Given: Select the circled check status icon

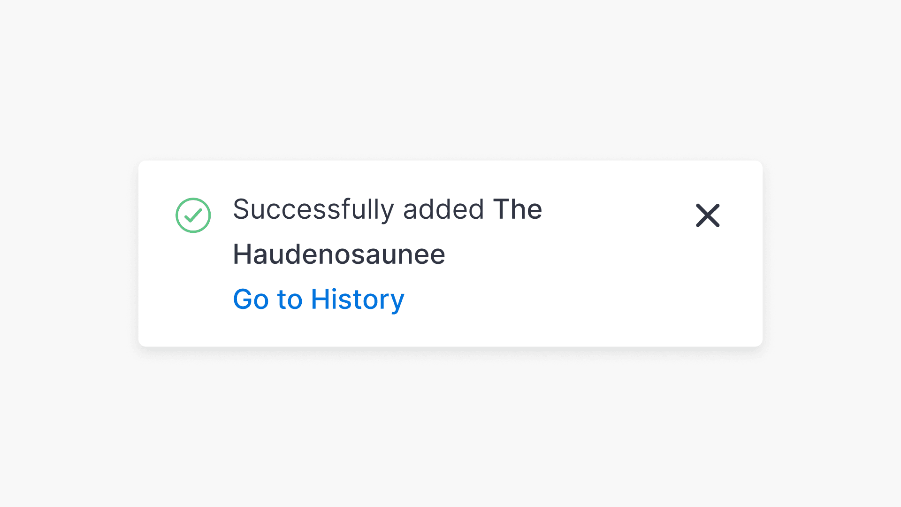Looking at the screenshot, I should click(x=193, y=215).
